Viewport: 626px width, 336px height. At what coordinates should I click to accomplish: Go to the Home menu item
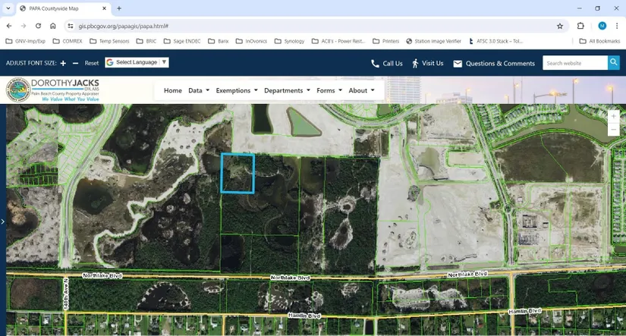173,90
